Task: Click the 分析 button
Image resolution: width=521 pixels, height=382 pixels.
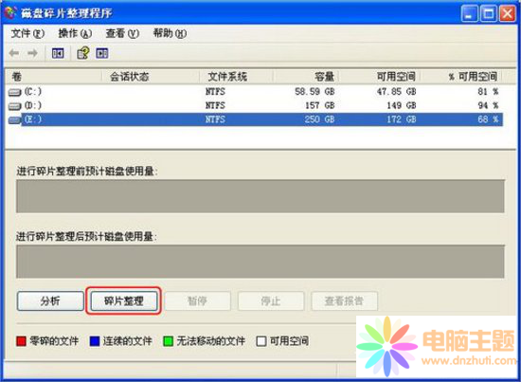Action: 50,301
